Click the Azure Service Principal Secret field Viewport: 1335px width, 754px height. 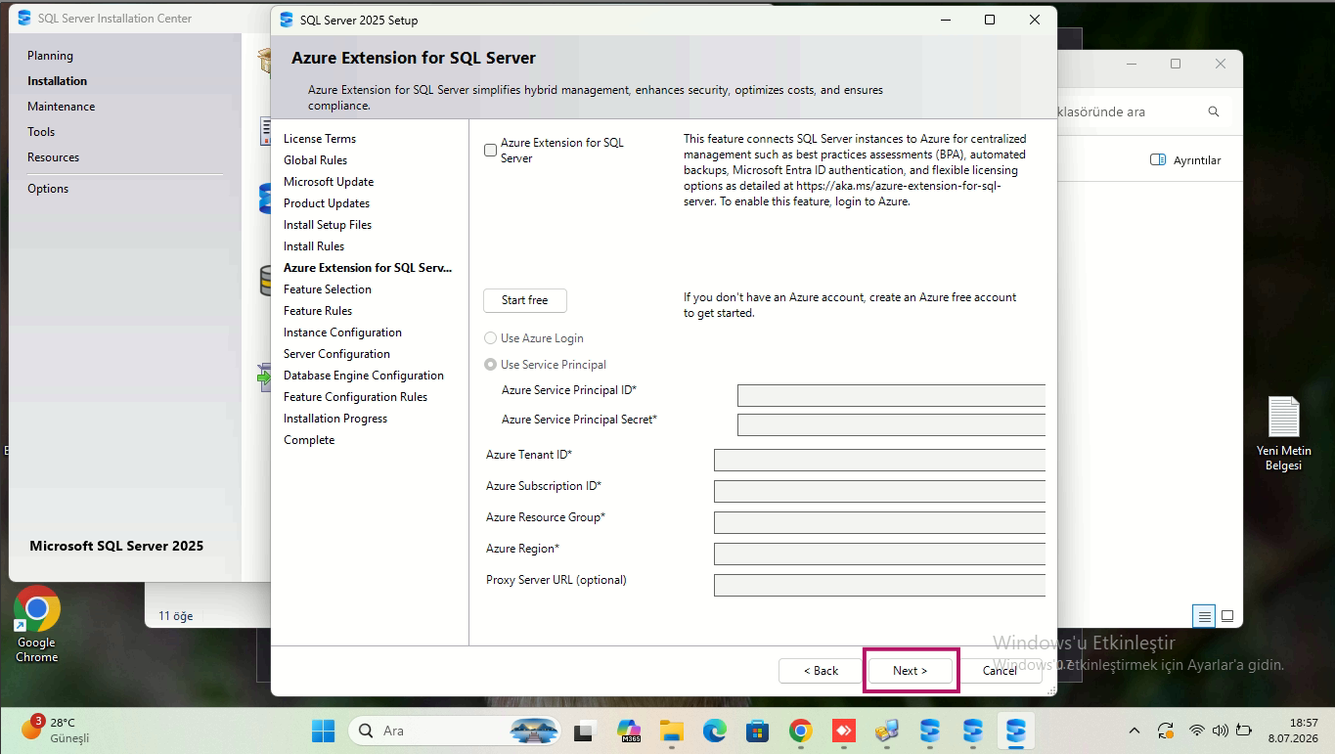click(x=891, y=424)
